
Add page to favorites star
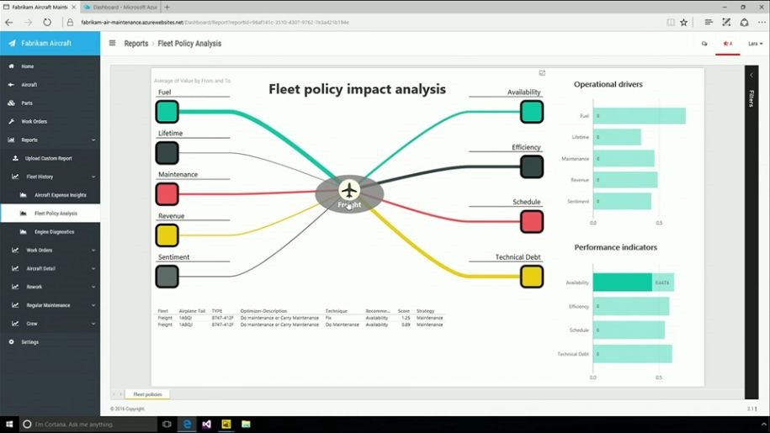tap(683, 23)
